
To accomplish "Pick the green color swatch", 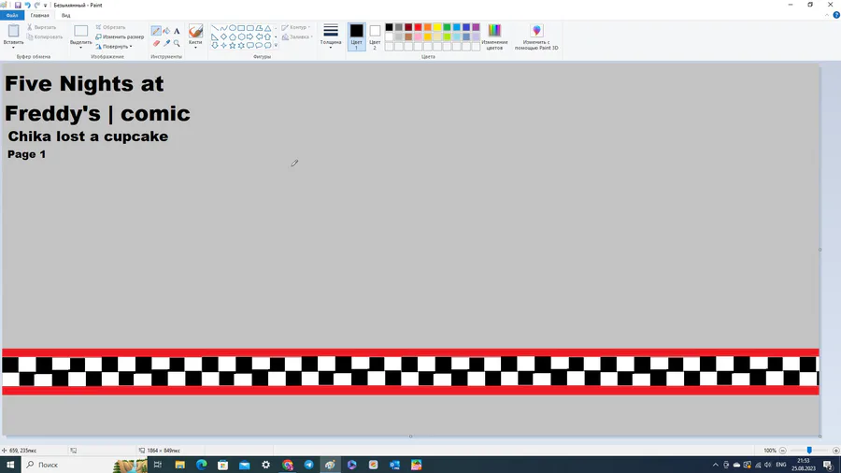I will 447,27.
